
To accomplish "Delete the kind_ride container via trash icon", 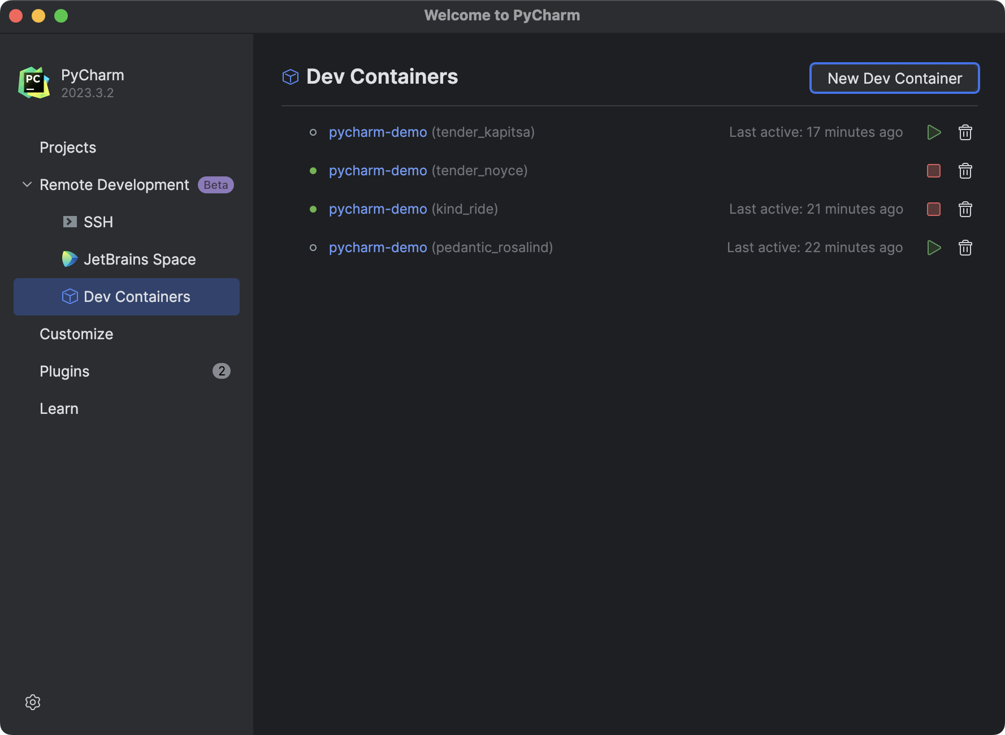I will pos(965,209).
